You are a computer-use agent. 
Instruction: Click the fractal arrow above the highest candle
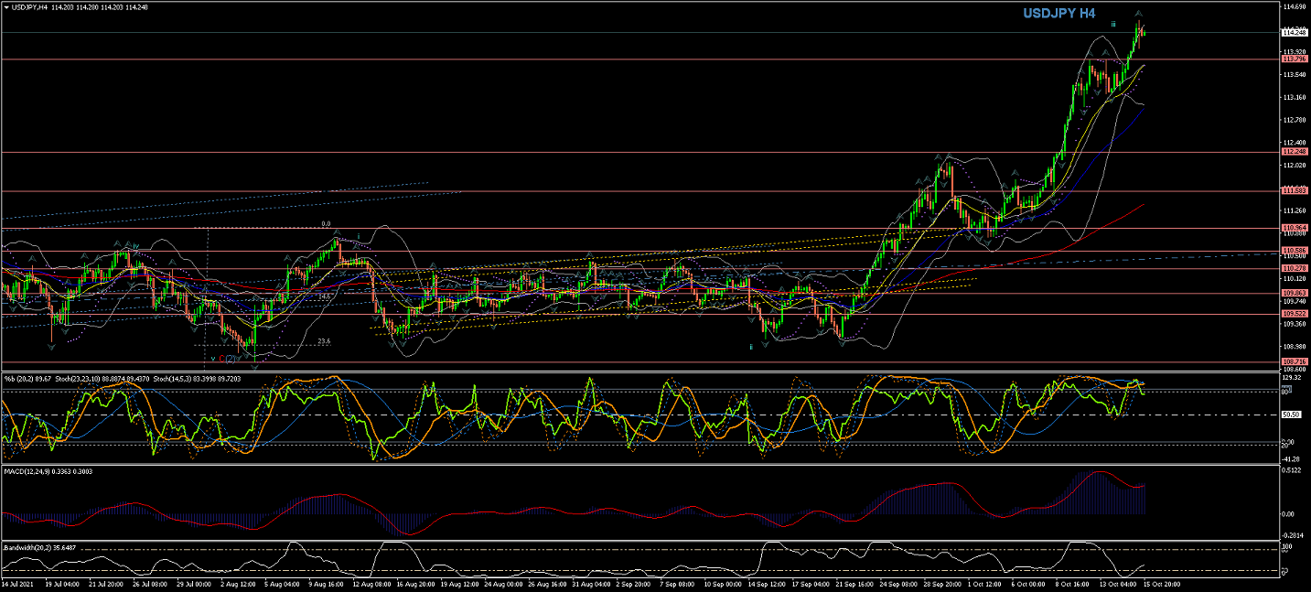(x=1139, y=14)
